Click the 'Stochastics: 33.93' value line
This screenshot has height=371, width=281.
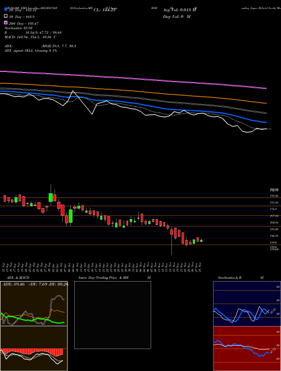click(19, 28)
